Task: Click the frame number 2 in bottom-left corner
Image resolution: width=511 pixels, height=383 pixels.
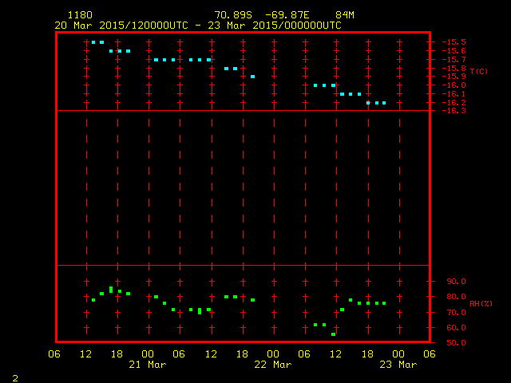Action: 14,377
